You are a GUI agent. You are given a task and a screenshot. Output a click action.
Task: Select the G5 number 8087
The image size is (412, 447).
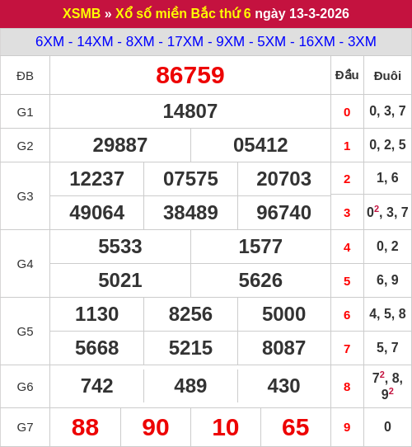[x=283, y=348]
